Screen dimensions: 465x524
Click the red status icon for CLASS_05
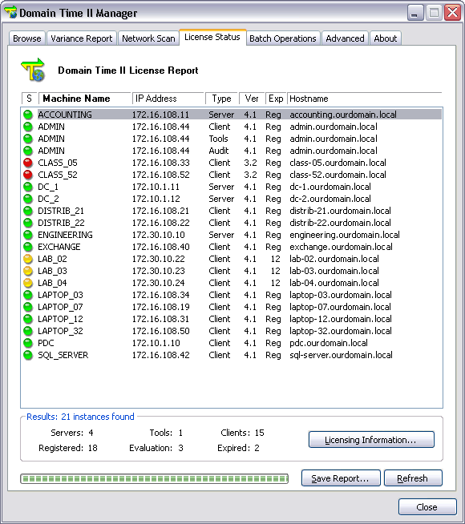28,163
